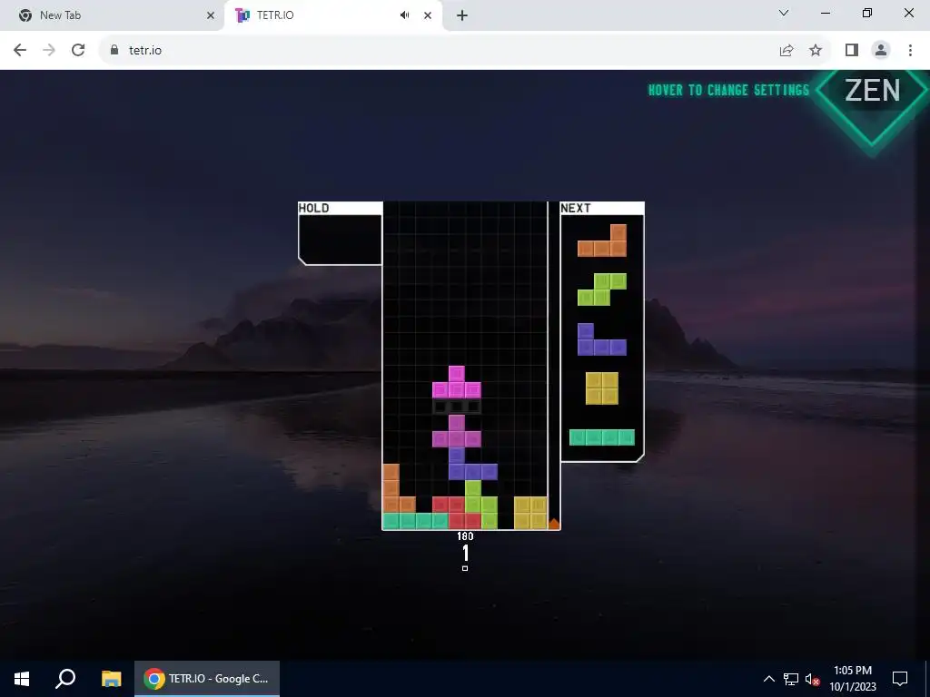The width and height of the screenshot is (930, 697).
Task: Click the teal I piece in NEXT queue
Action: click(x=602, y=437)
